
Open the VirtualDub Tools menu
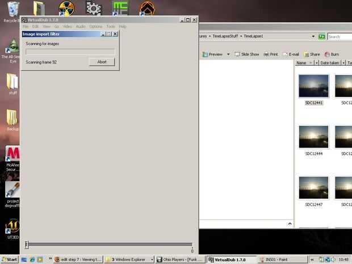[111, 27]
